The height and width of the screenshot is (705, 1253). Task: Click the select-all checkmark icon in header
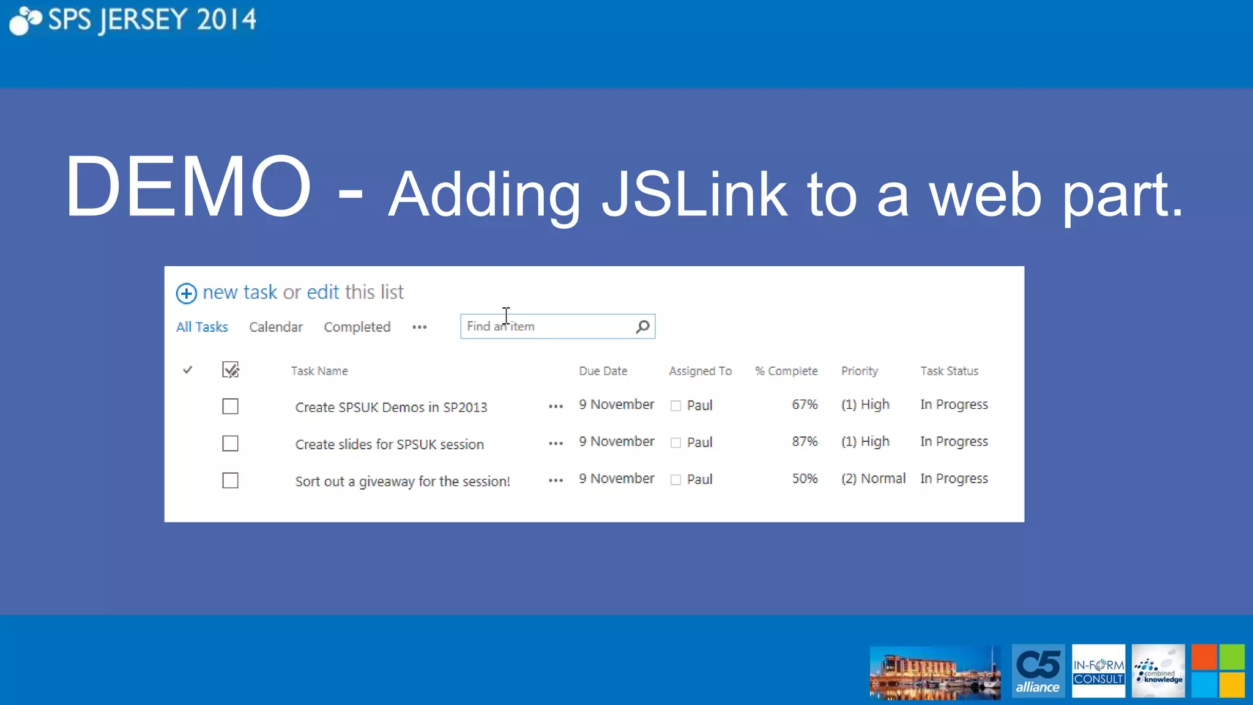pos(230,370)
